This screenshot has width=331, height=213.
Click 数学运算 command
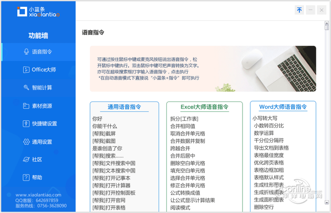[264, 133]
